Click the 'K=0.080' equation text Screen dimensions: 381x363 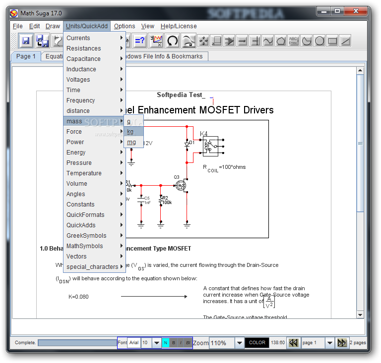point(78,297)
